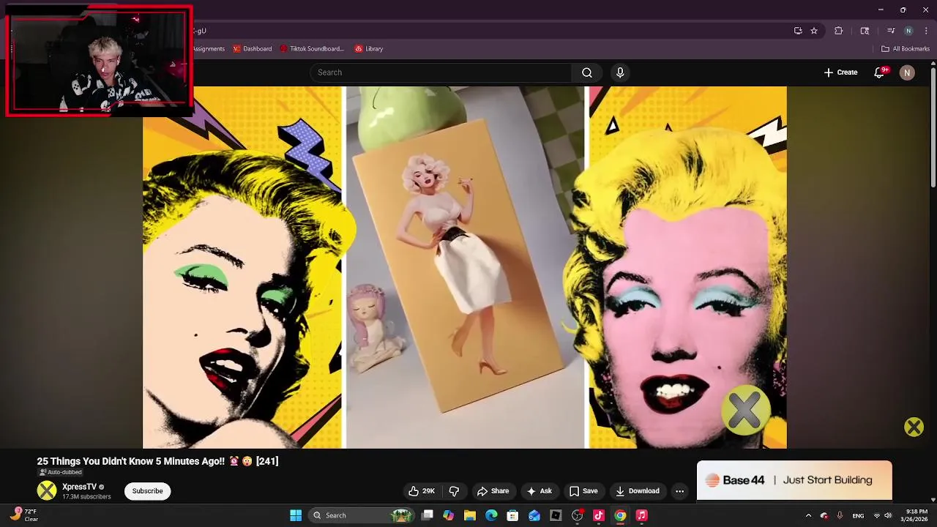The width and height of the screenshot is (937, 527).
Task: Dislike the video with thumbs-down
Action: 454,491
